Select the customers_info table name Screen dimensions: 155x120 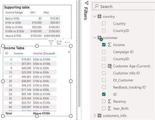(114, 115)
